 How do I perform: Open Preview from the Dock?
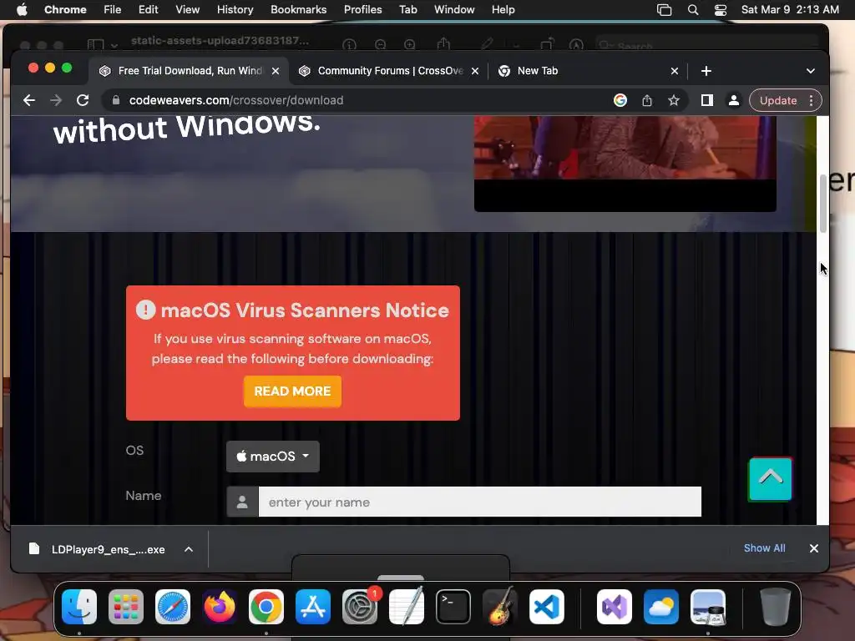point(708,607)
